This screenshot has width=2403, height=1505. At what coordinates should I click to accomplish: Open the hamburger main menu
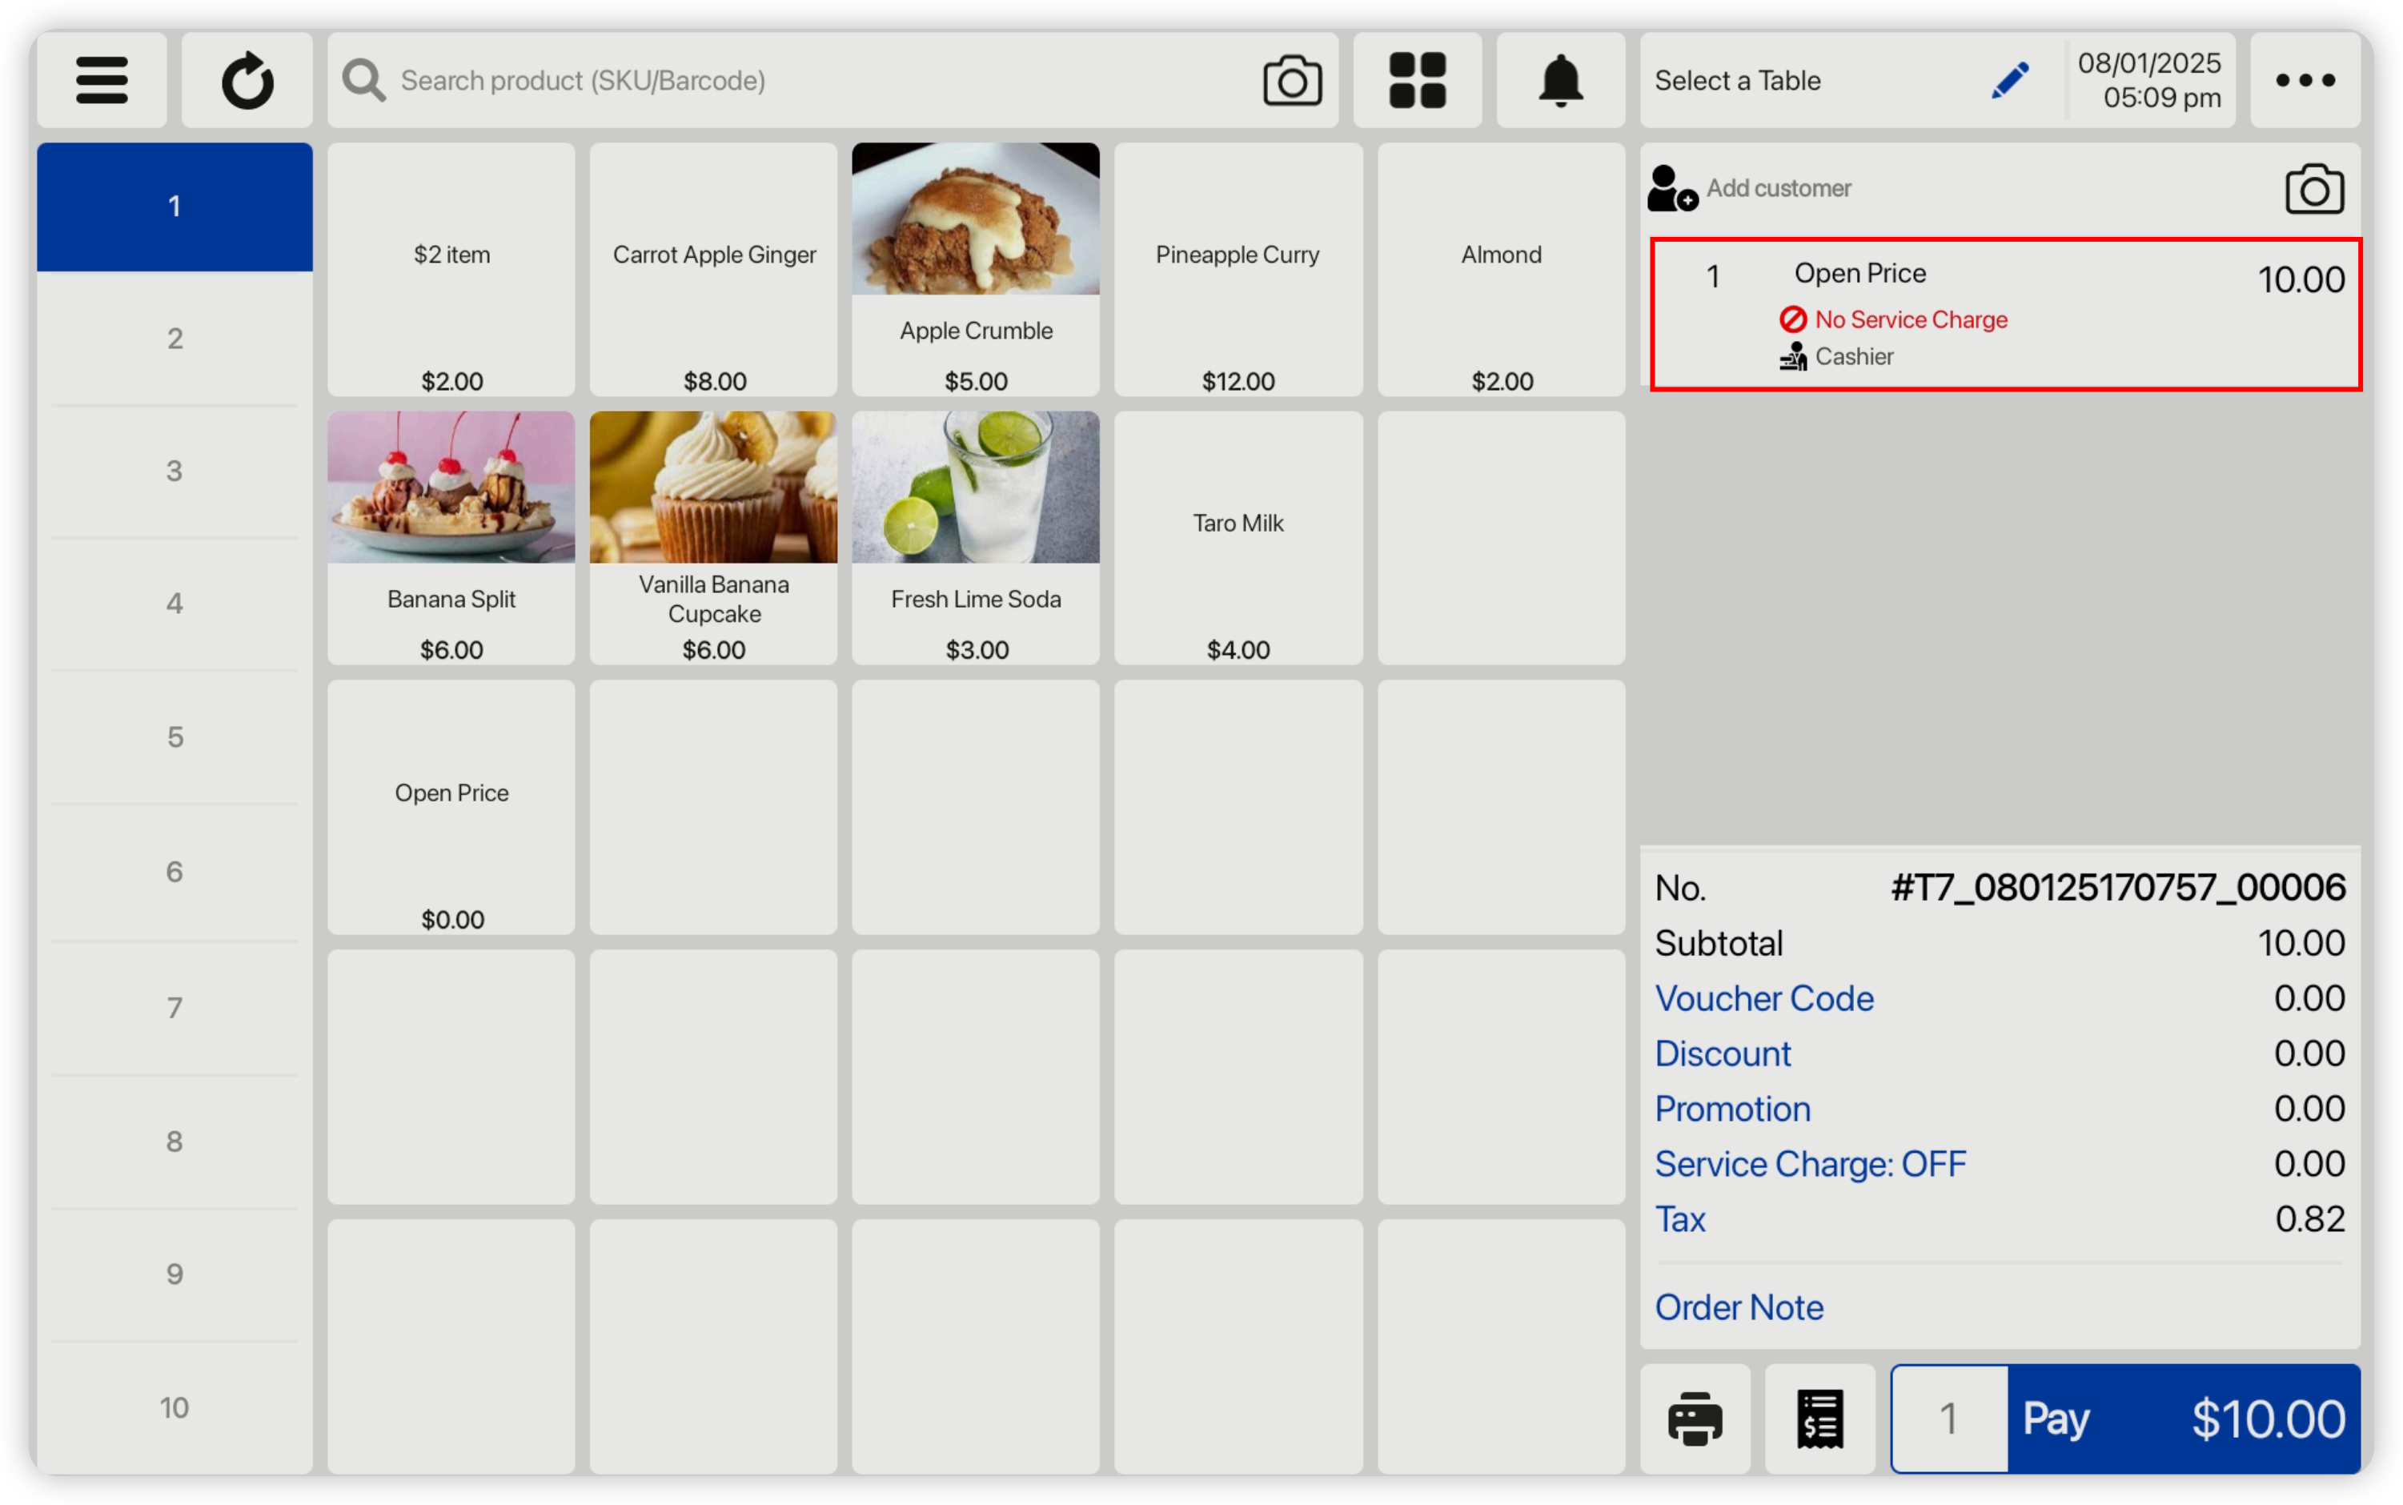102,79
